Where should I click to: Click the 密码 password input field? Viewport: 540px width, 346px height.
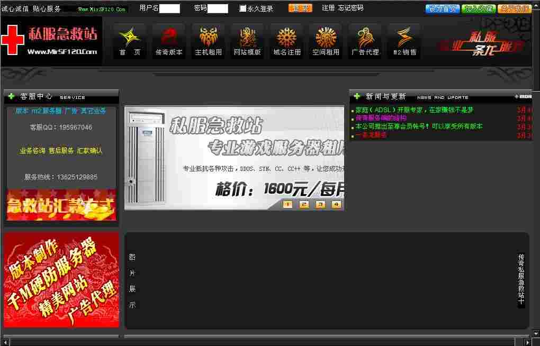(x=218, y=8)
